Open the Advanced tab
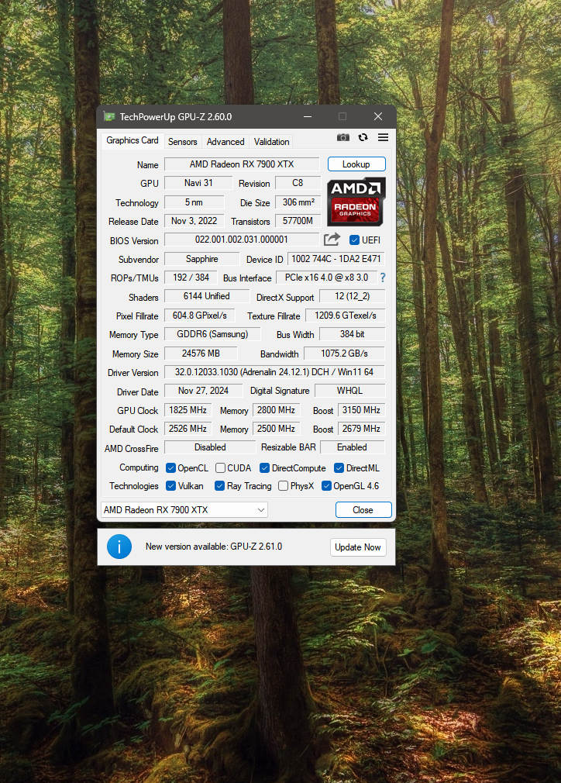 pos(225,142)
